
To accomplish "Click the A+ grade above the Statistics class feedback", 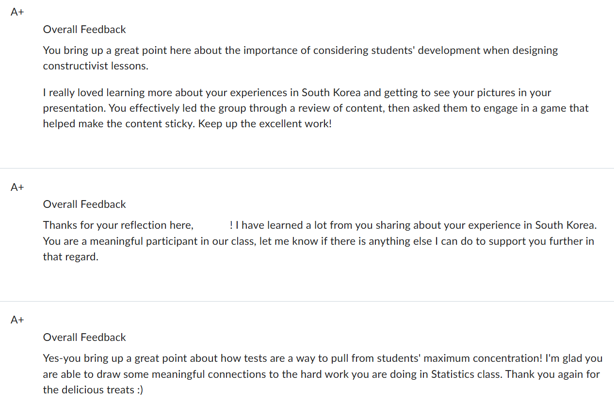I will pos(17,320).
